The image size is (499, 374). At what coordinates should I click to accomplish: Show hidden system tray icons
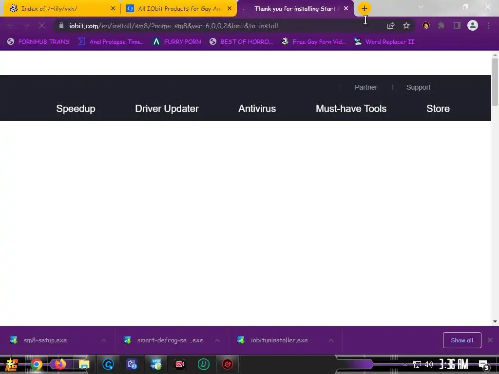tap(405, 364)
